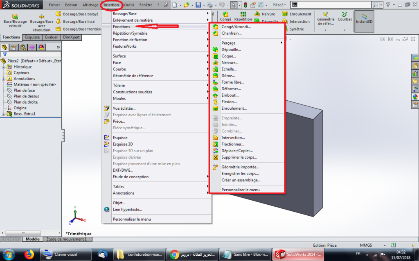This screenshot has width=419, height=261.
Task: Click Personnaliser le menu in the Fonctions submenu
Action: point(240,190)
